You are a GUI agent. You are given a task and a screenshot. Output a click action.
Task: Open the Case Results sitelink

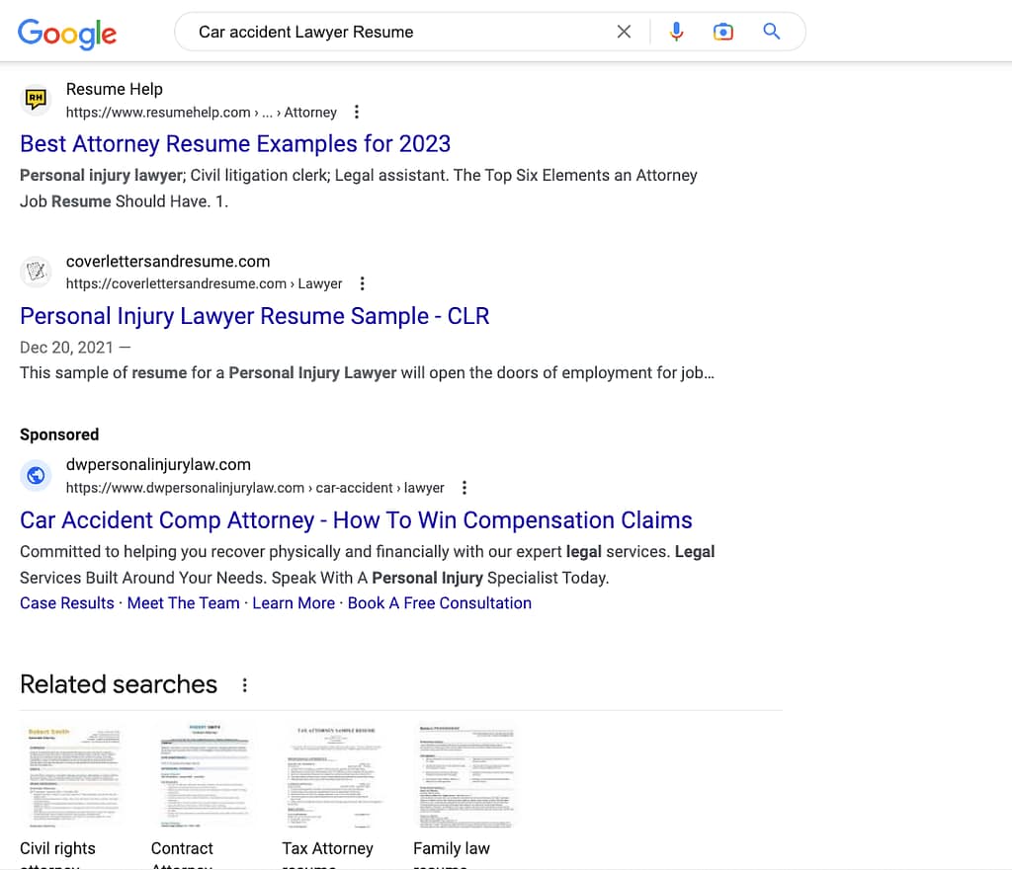tap(67, 603)
